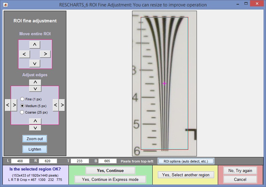Screen dimensions: 266x187
Task: Maximize the RESCHARTS window
Action: 246,4
